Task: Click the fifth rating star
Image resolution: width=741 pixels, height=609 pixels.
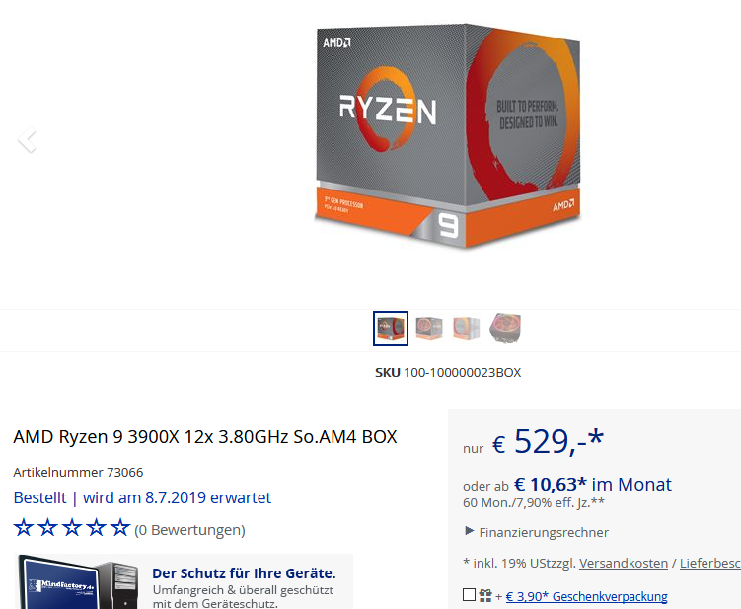Action: [120, 528]
